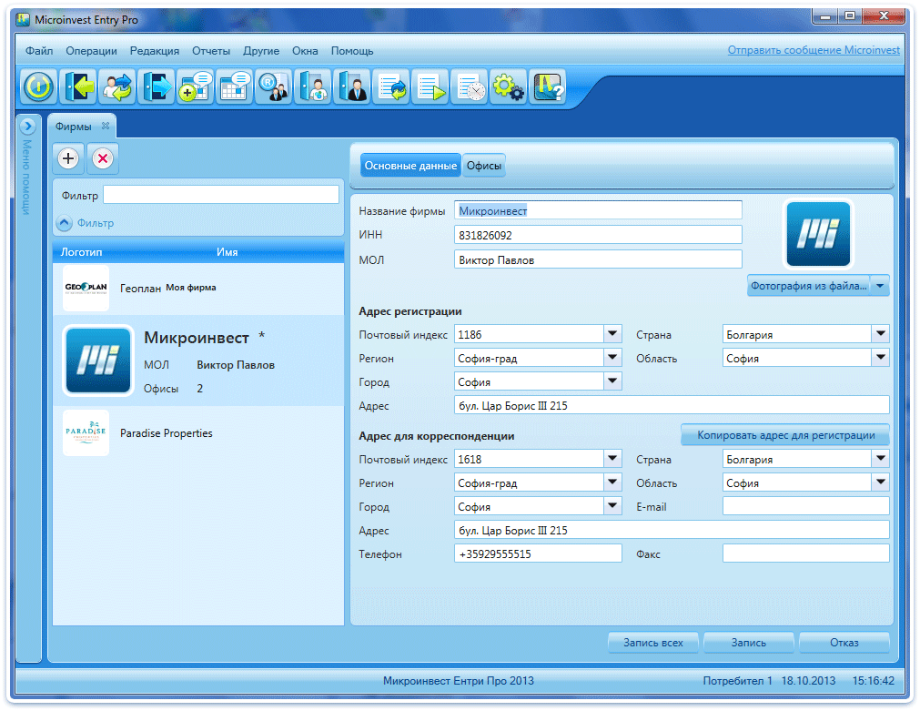Open the Отчеты menu
The image size is (920, 711).
(x=211, y=51)
